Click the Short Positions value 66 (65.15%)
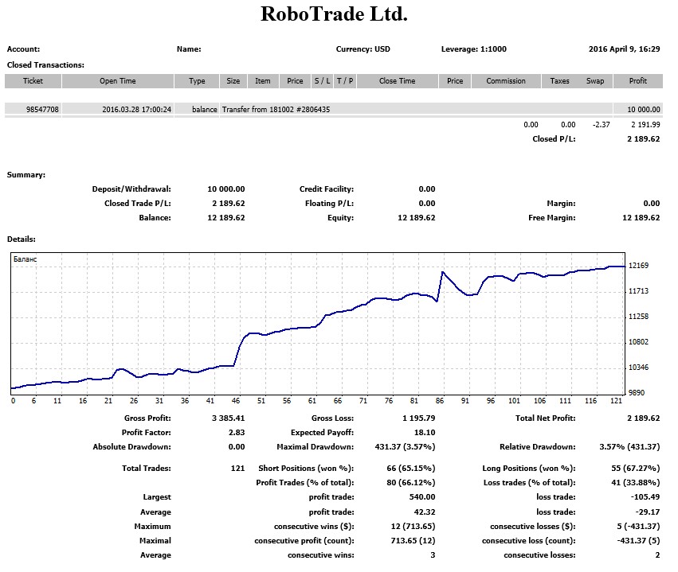 pos(411,469)
